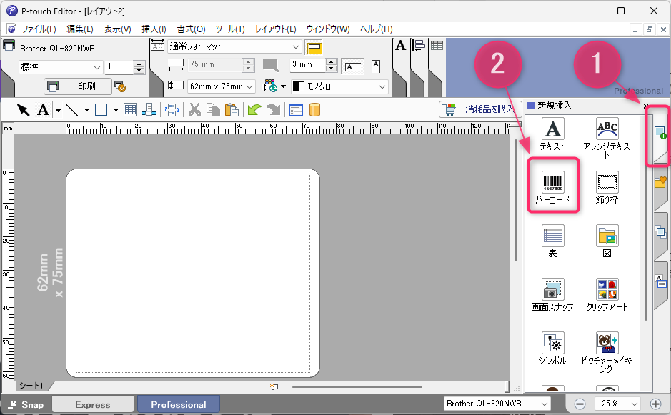This screenshot has width=671, height=415.
Task: Click the 消耗品を購入 purchase supplies button
Action: (x=480, y=109)
